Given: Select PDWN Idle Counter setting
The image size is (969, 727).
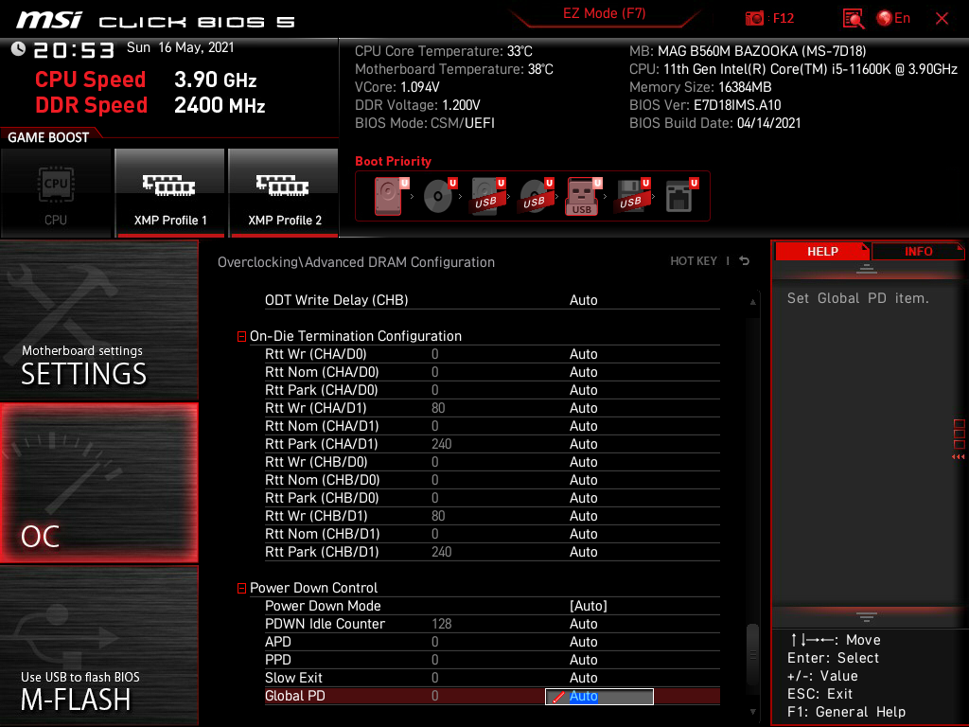Looking at the screenshot, I should 492,624.
